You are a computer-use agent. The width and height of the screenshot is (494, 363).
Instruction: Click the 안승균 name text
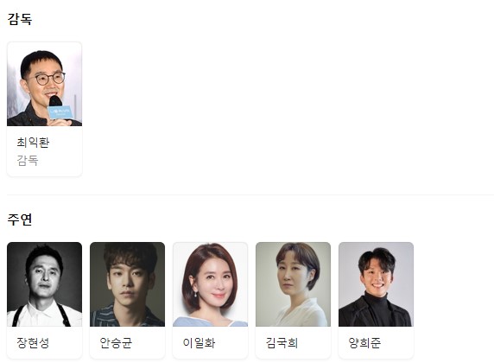tap(116, 343)
